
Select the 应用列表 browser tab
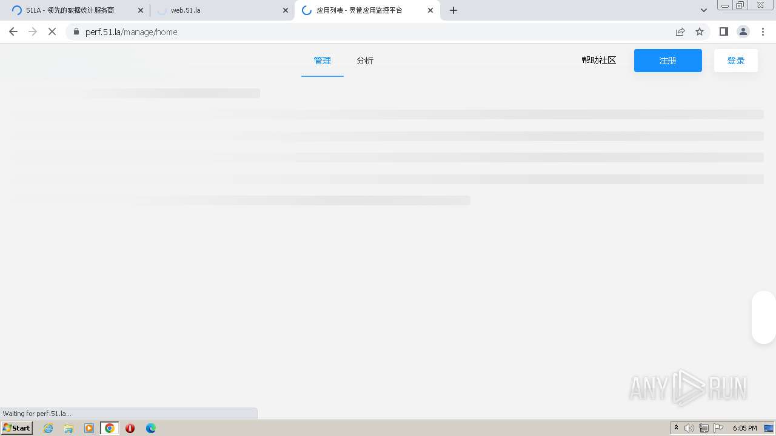click(367, 10)
